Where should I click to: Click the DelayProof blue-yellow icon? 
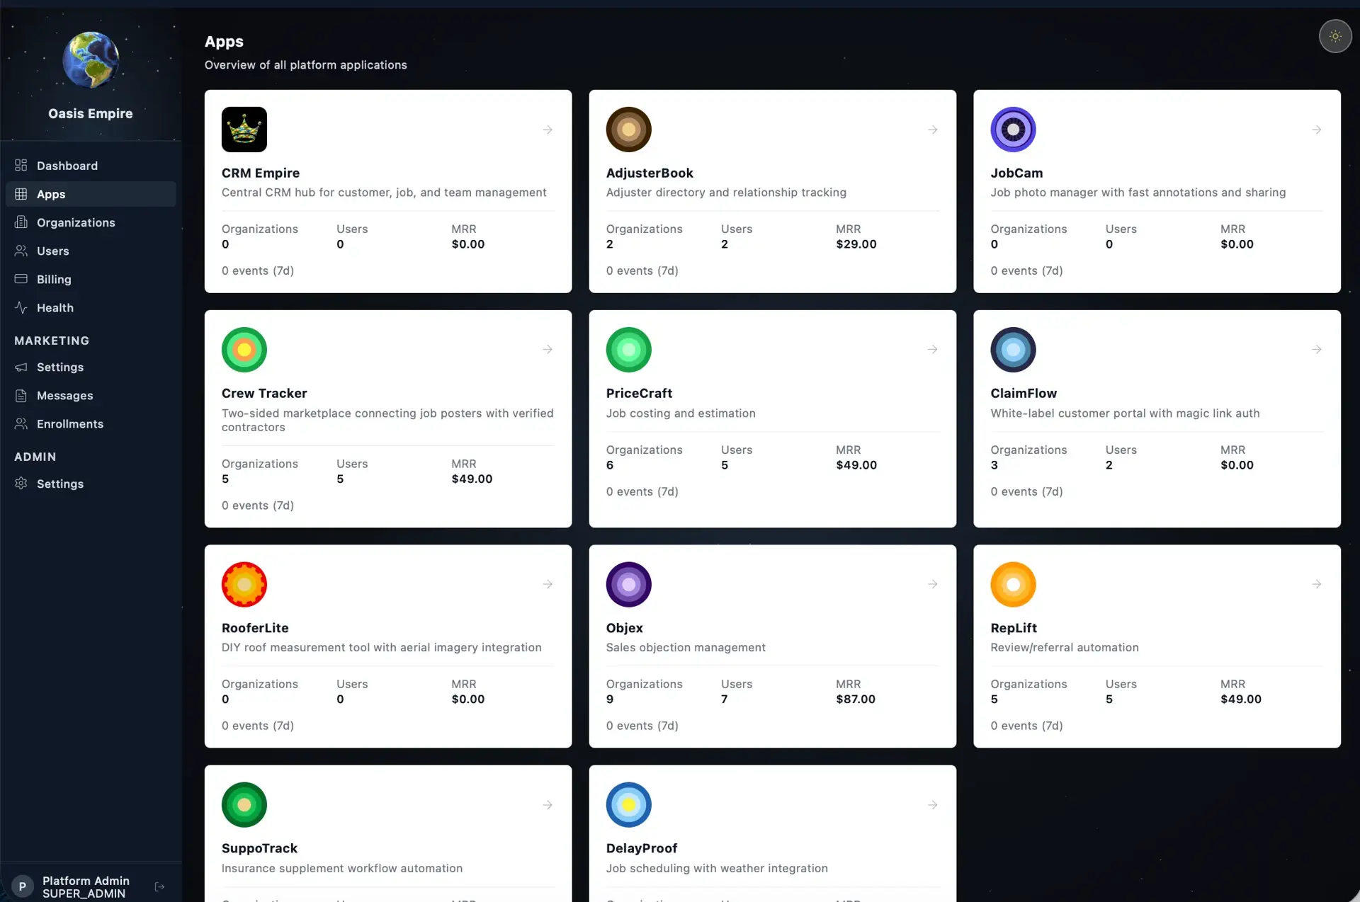[628, 805]
